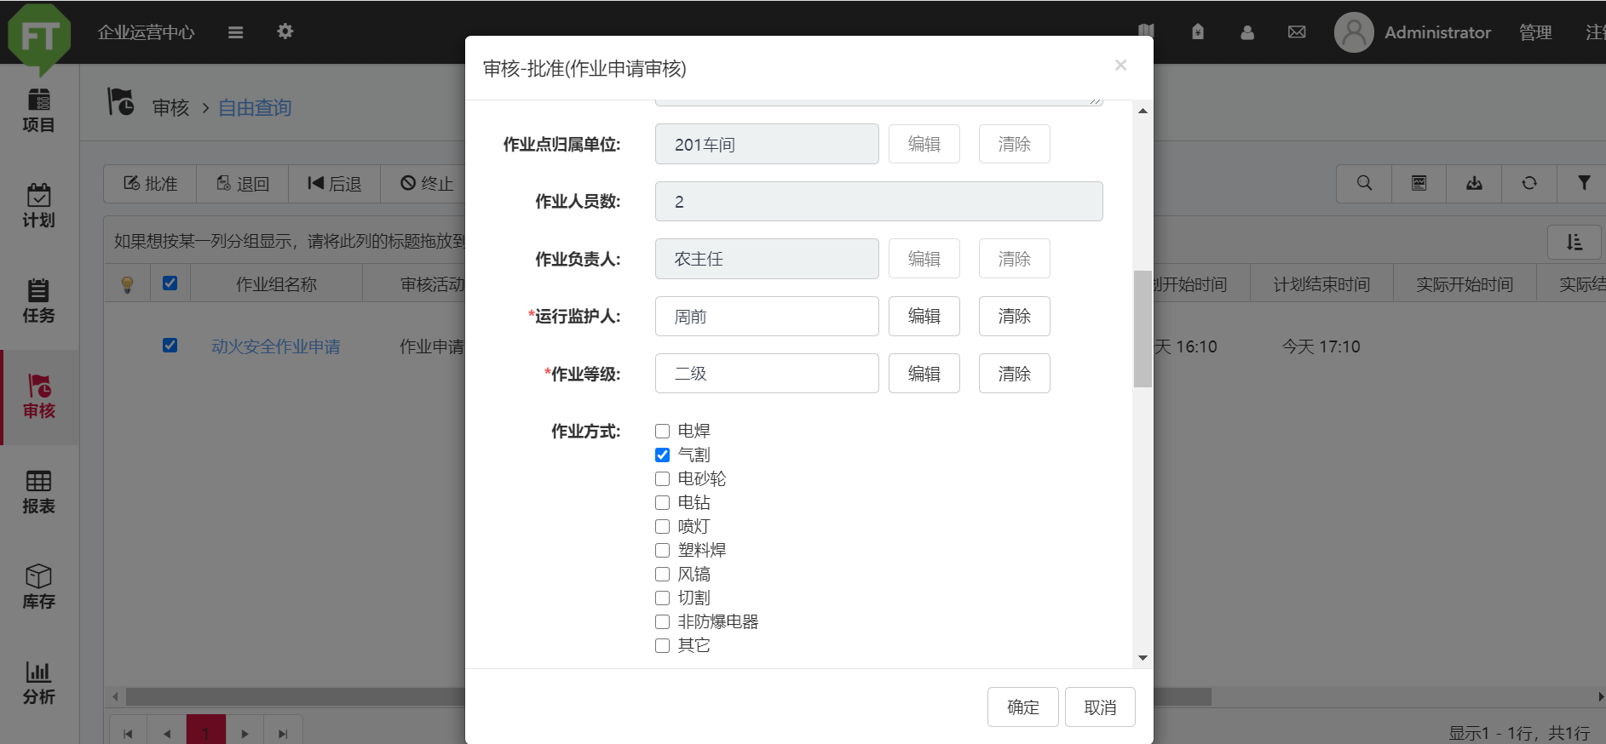Open the mail envelope icon

[1297, 32]
